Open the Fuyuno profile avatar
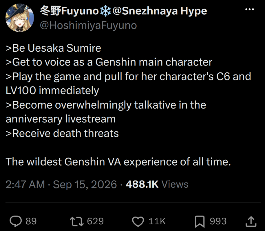Image resolution: width=265 pixels, height=231 pixels. coord(20,18)
